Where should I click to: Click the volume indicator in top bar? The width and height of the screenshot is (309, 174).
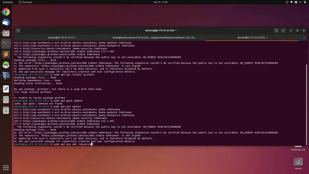[x=300, y=2]
